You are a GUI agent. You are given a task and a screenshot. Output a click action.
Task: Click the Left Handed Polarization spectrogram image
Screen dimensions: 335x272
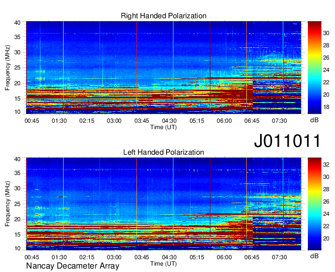(x=164, y=204)
